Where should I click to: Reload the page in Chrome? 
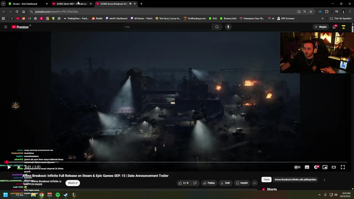[17, 12]
